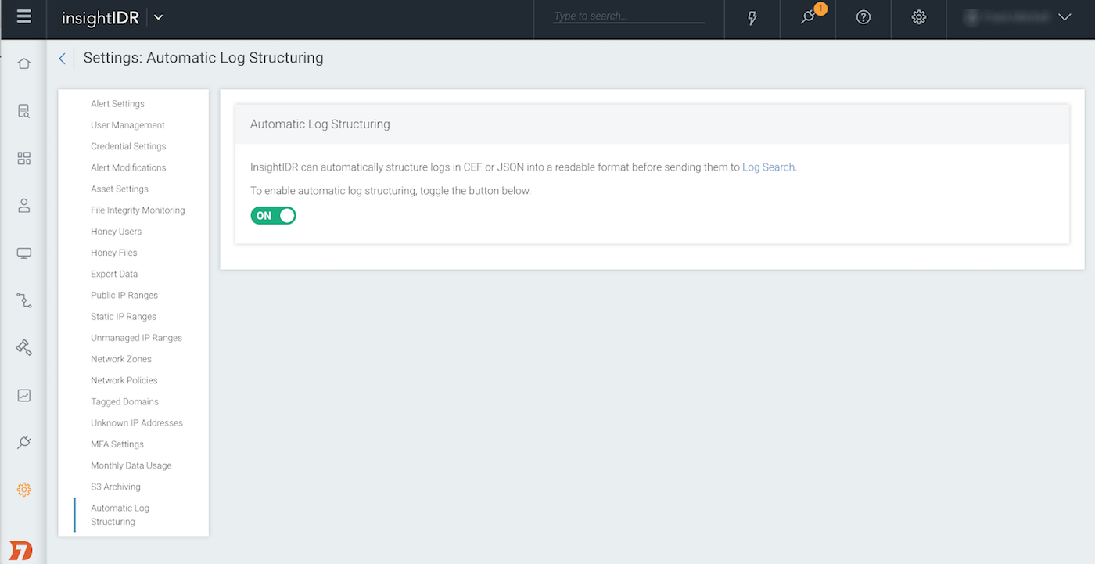Select Alert Settings in settings menu
Image resolution: width=1095 pixels, height=564 pixels.
pyautogui.click(x=117, y=104)
